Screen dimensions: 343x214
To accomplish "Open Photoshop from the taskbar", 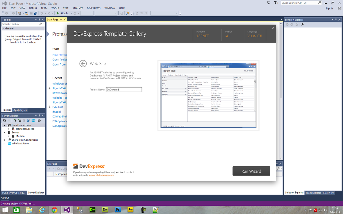I will click(117, 210).
